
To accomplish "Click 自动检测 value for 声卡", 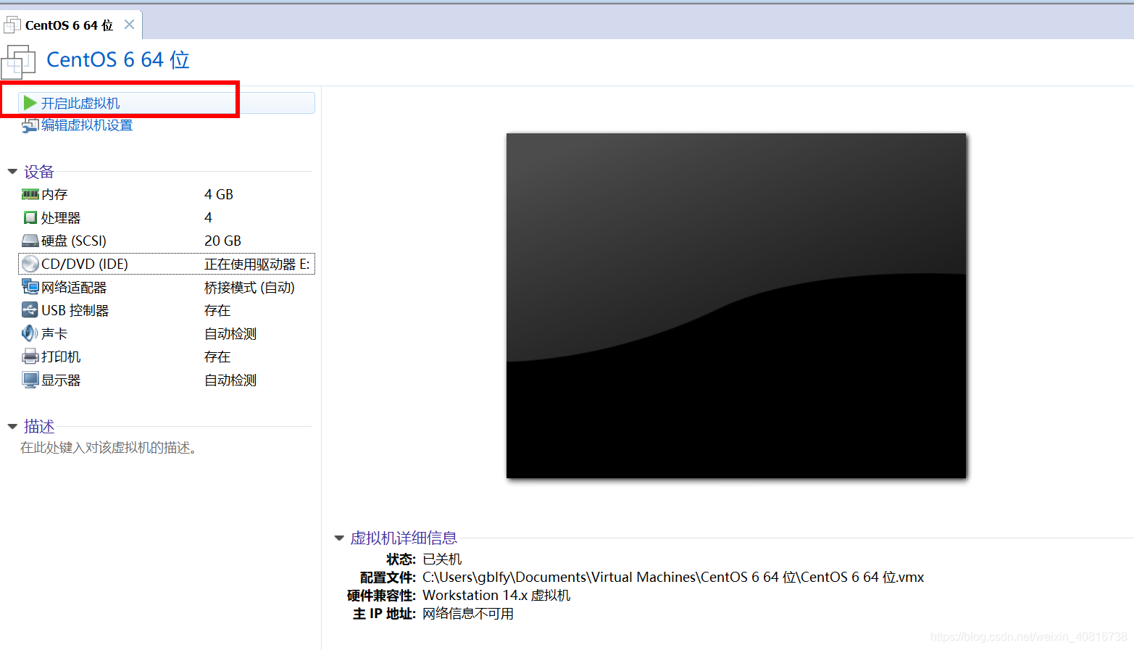I will tap(230, 333).
